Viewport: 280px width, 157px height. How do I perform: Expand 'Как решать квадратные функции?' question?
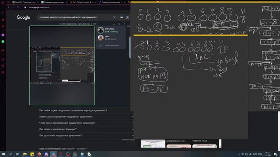pos(87,129)
